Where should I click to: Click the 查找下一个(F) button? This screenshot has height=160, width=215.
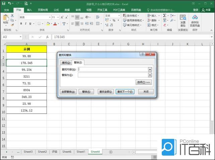125,92
